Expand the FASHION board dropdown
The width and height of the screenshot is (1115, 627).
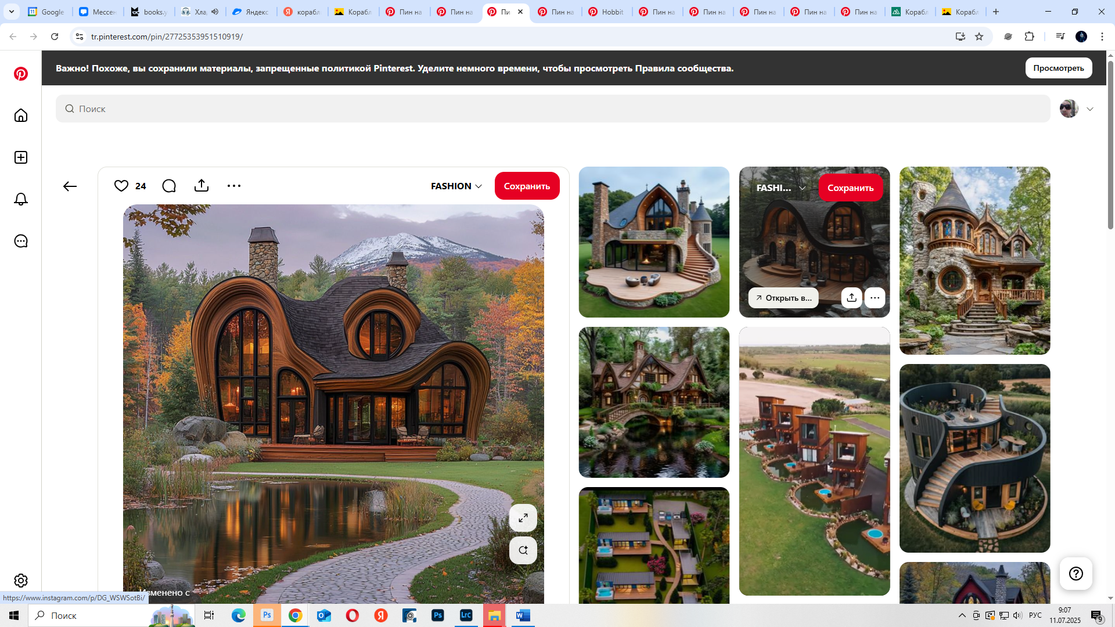point(456,186)
